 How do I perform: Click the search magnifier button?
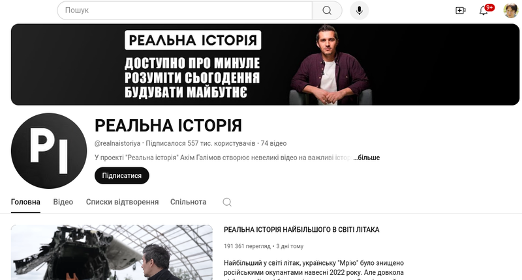[x=327, y=10]
